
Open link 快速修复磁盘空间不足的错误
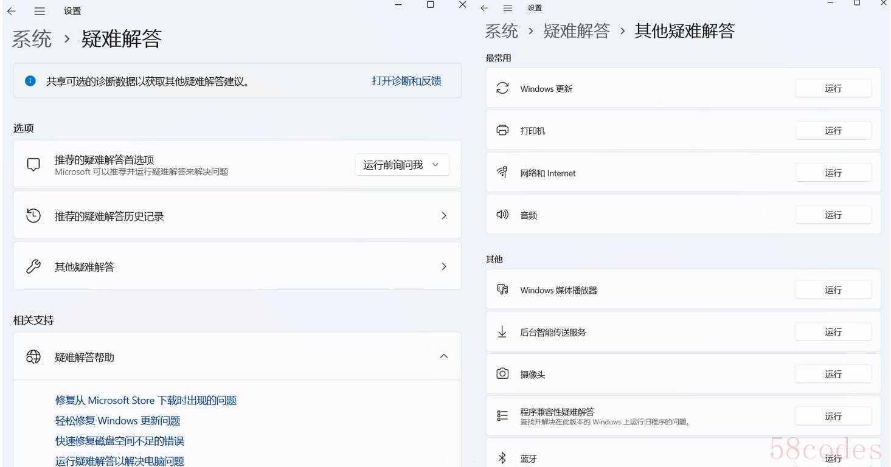pyautogui.click(x=120, y=441)
